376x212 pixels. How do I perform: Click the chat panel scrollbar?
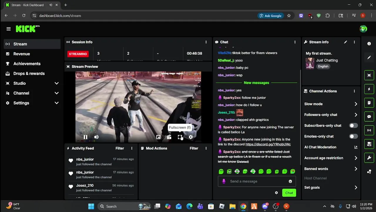(300, 118)
